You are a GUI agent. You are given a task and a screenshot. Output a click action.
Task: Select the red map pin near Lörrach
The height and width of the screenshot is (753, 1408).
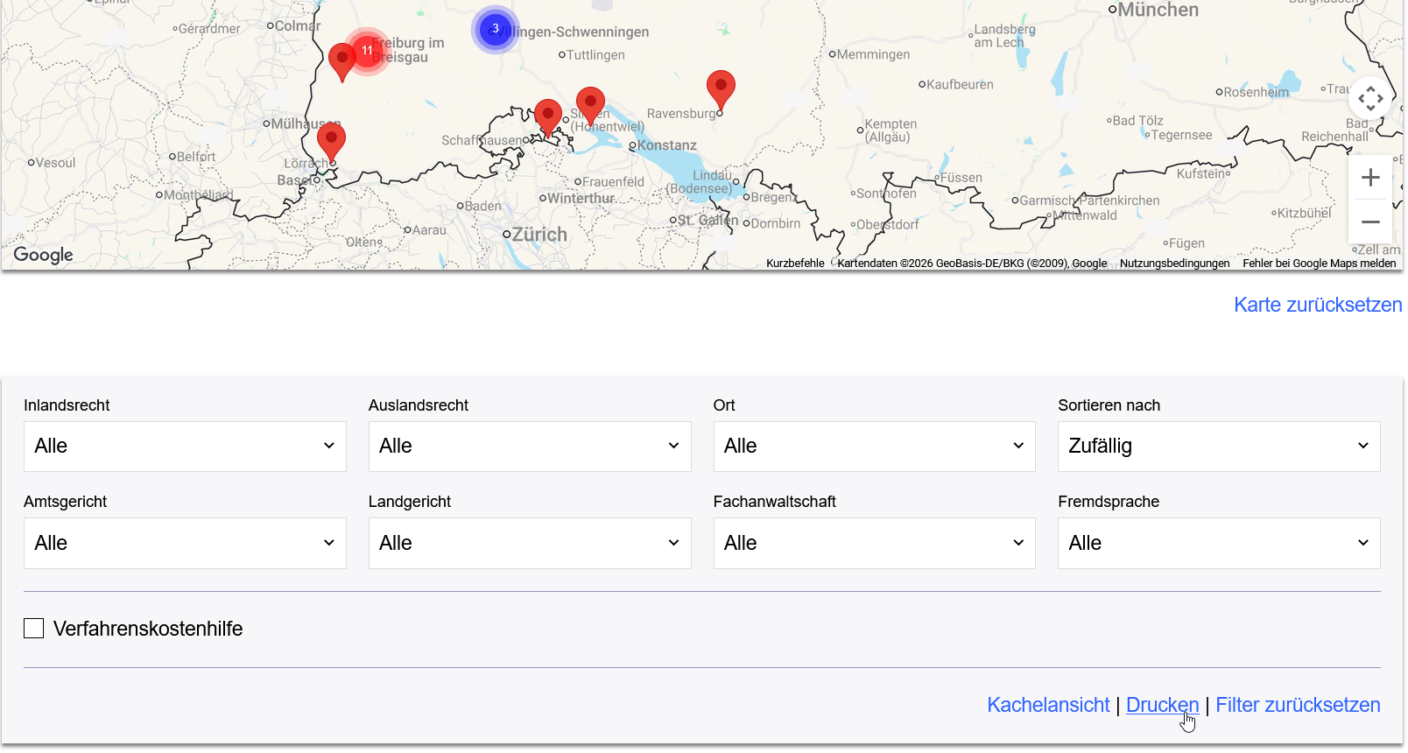(331, 142)
